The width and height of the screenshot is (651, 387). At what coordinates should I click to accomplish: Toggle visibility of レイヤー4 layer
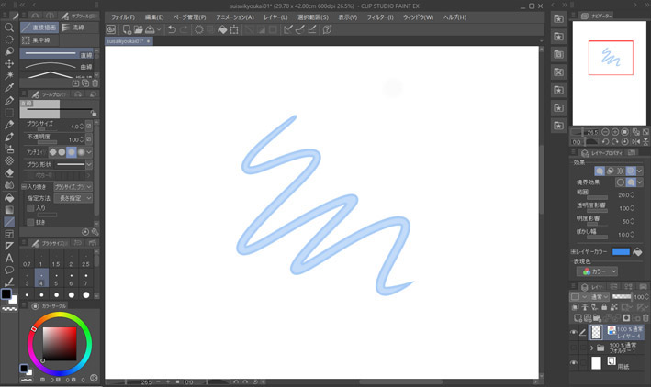pyautogui.click(x=573, y=332)
